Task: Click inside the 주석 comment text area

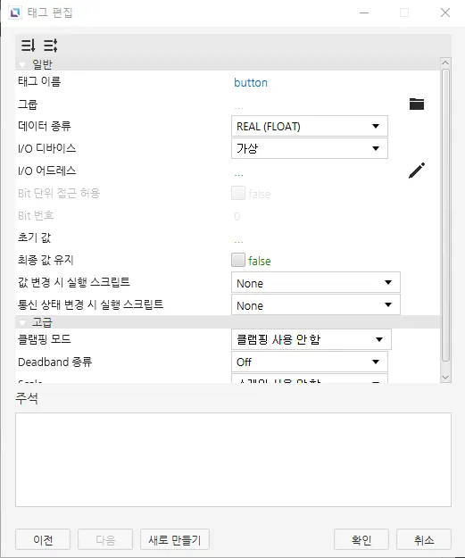Action: (233, 460)
